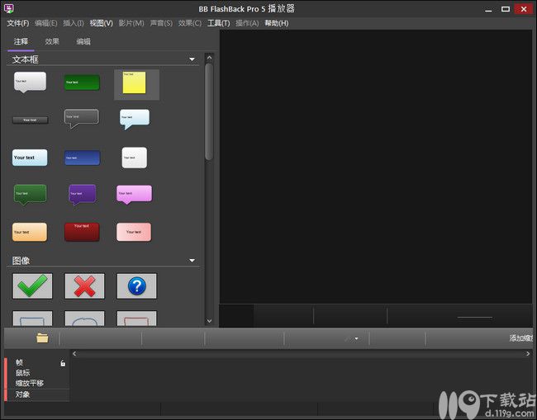The height and width of the screenshot is (420, 537).
Task: Collapse the 文本框 section arrow
Action: pos(192,59)
